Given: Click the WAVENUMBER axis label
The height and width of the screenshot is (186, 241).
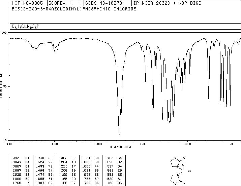Looking at the screenshot, I should coord(121,147).
